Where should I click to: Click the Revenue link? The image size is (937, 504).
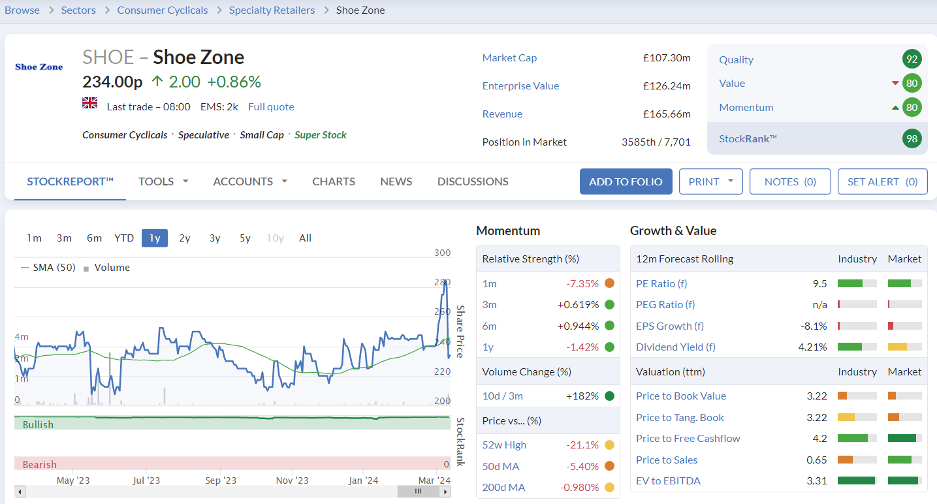coord(502,114)
